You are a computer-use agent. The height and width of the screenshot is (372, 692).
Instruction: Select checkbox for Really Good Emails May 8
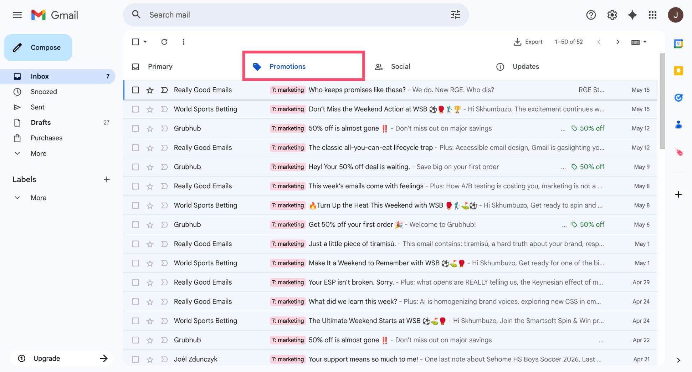(135, 186)
